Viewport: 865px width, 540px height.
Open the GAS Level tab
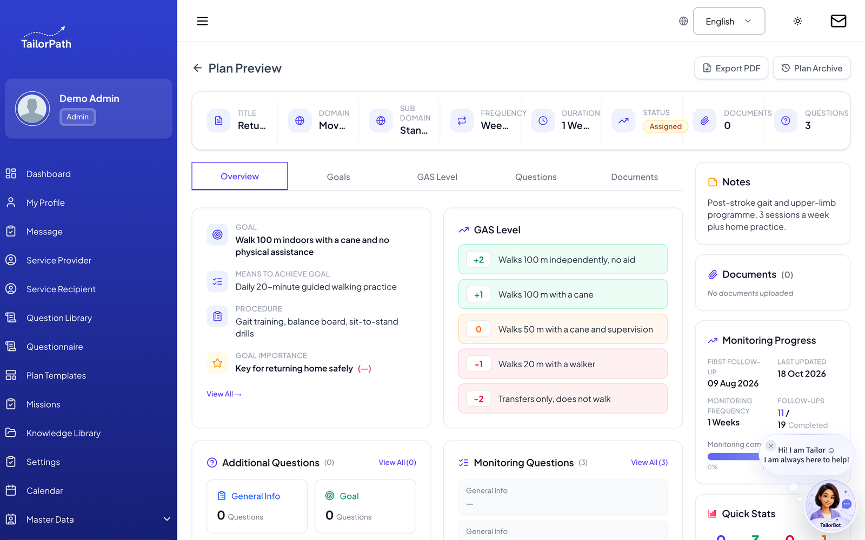pyautogui.click(x=437, y=177)
